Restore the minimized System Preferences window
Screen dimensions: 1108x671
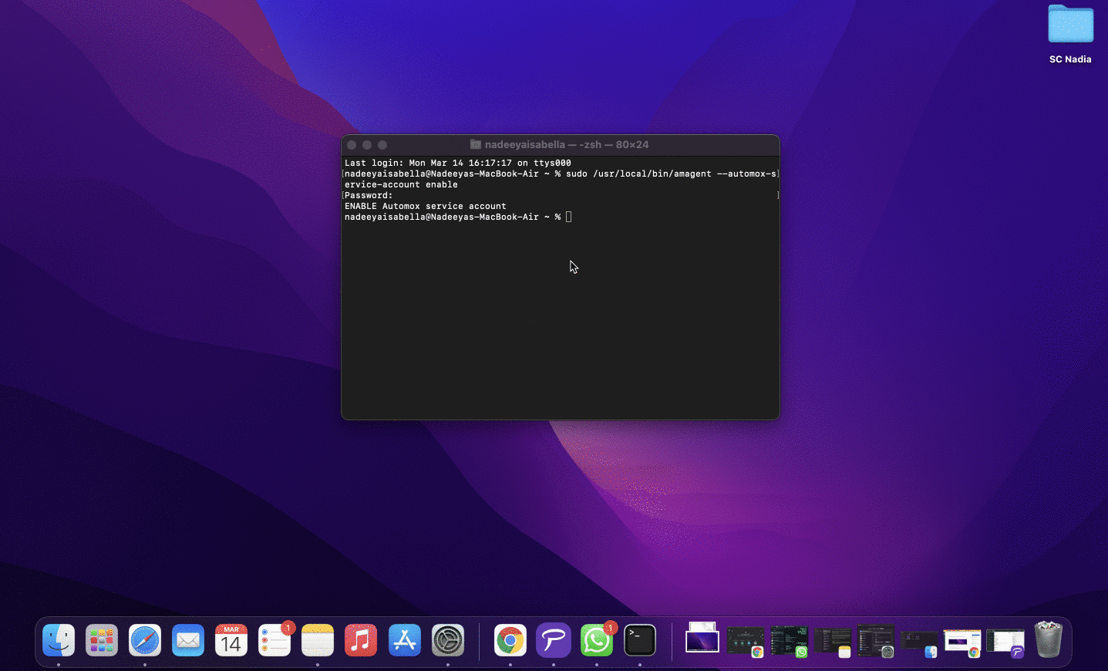tap(876, 641)
